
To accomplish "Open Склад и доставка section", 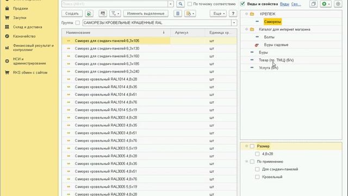I will point(28,27).
